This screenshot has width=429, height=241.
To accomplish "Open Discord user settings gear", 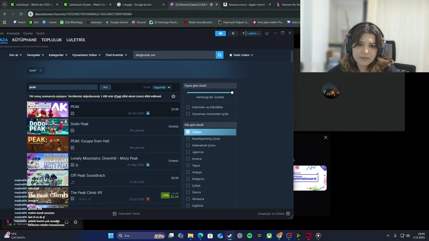I will click(75, 222).
